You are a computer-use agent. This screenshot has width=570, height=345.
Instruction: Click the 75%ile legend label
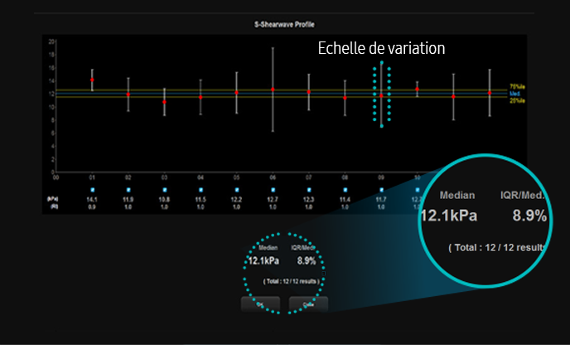(516, 87)
